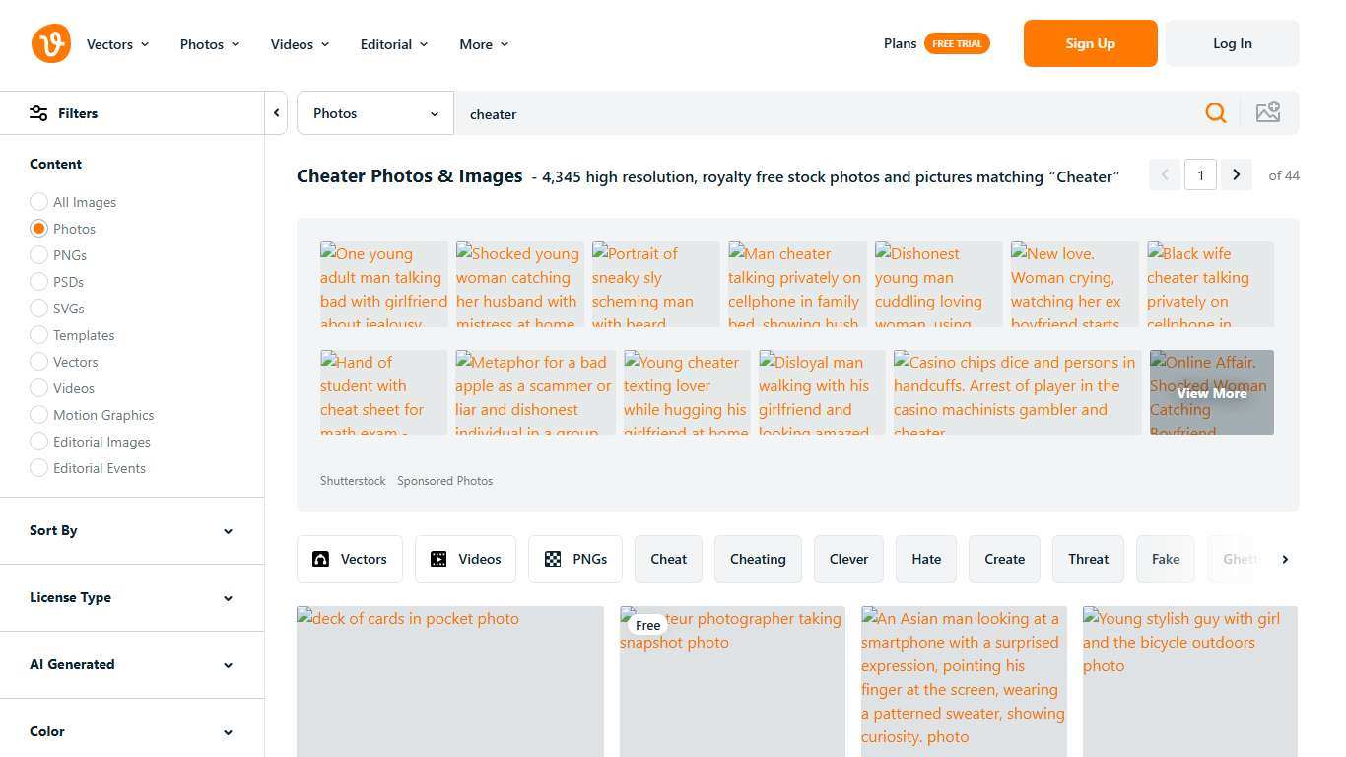Go to next page using right arrow
The image size is (1346, 757).
pos(1236,174)
